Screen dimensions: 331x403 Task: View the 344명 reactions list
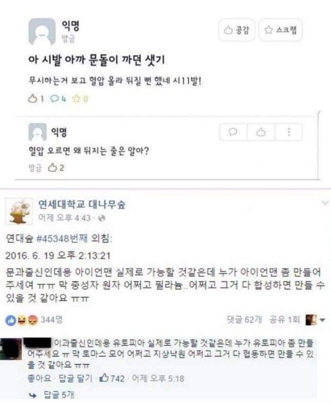pos(51,320)
